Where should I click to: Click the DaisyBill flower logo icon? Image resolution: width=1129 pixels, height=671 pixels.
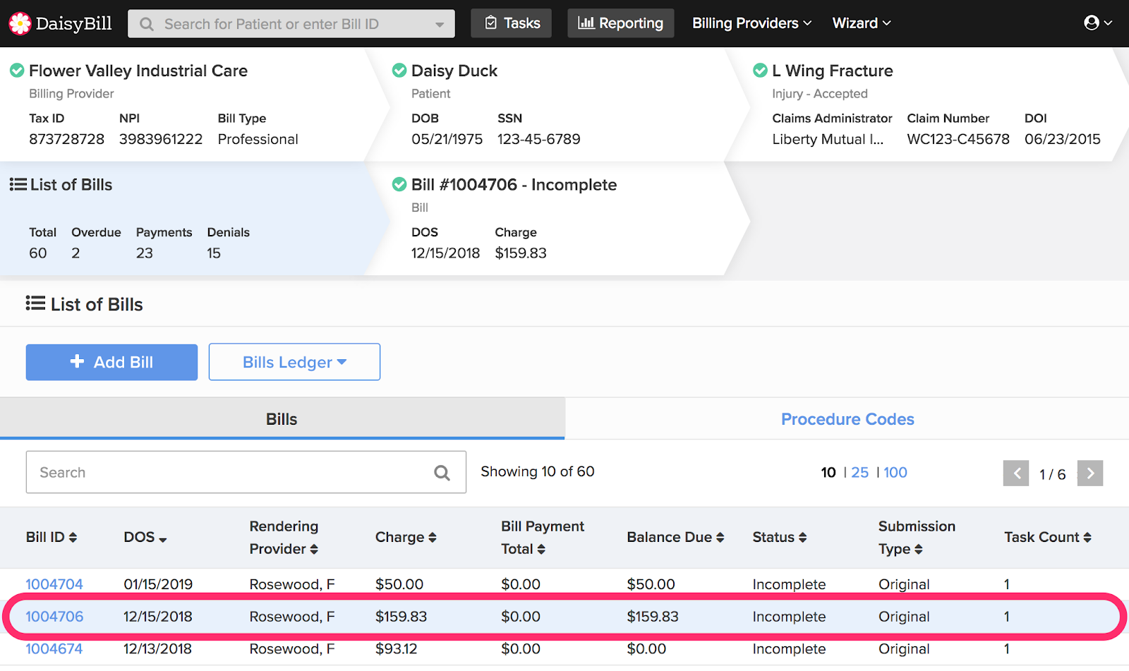point(20,23)
